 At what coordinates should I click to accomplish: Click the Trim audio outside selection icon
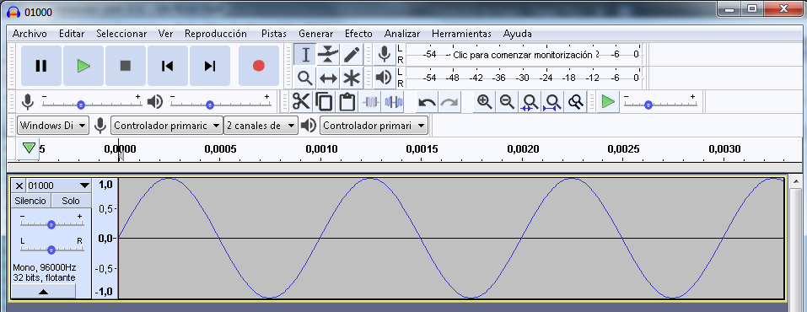pos(370,101)
